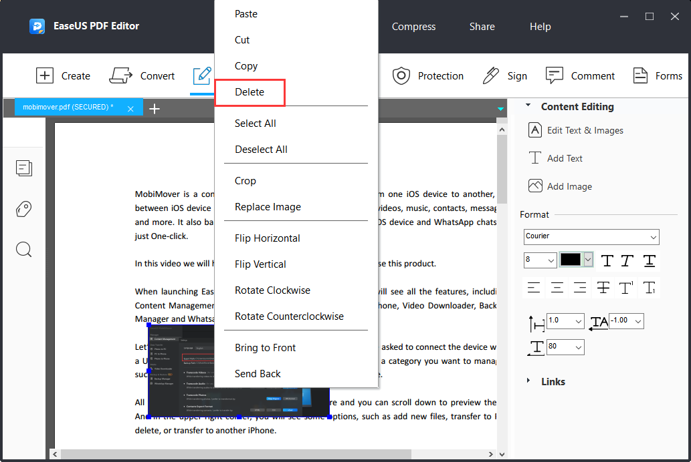Open the tab list dropdown arrow
The image size is (691, 462).
(x=500, y=109)
